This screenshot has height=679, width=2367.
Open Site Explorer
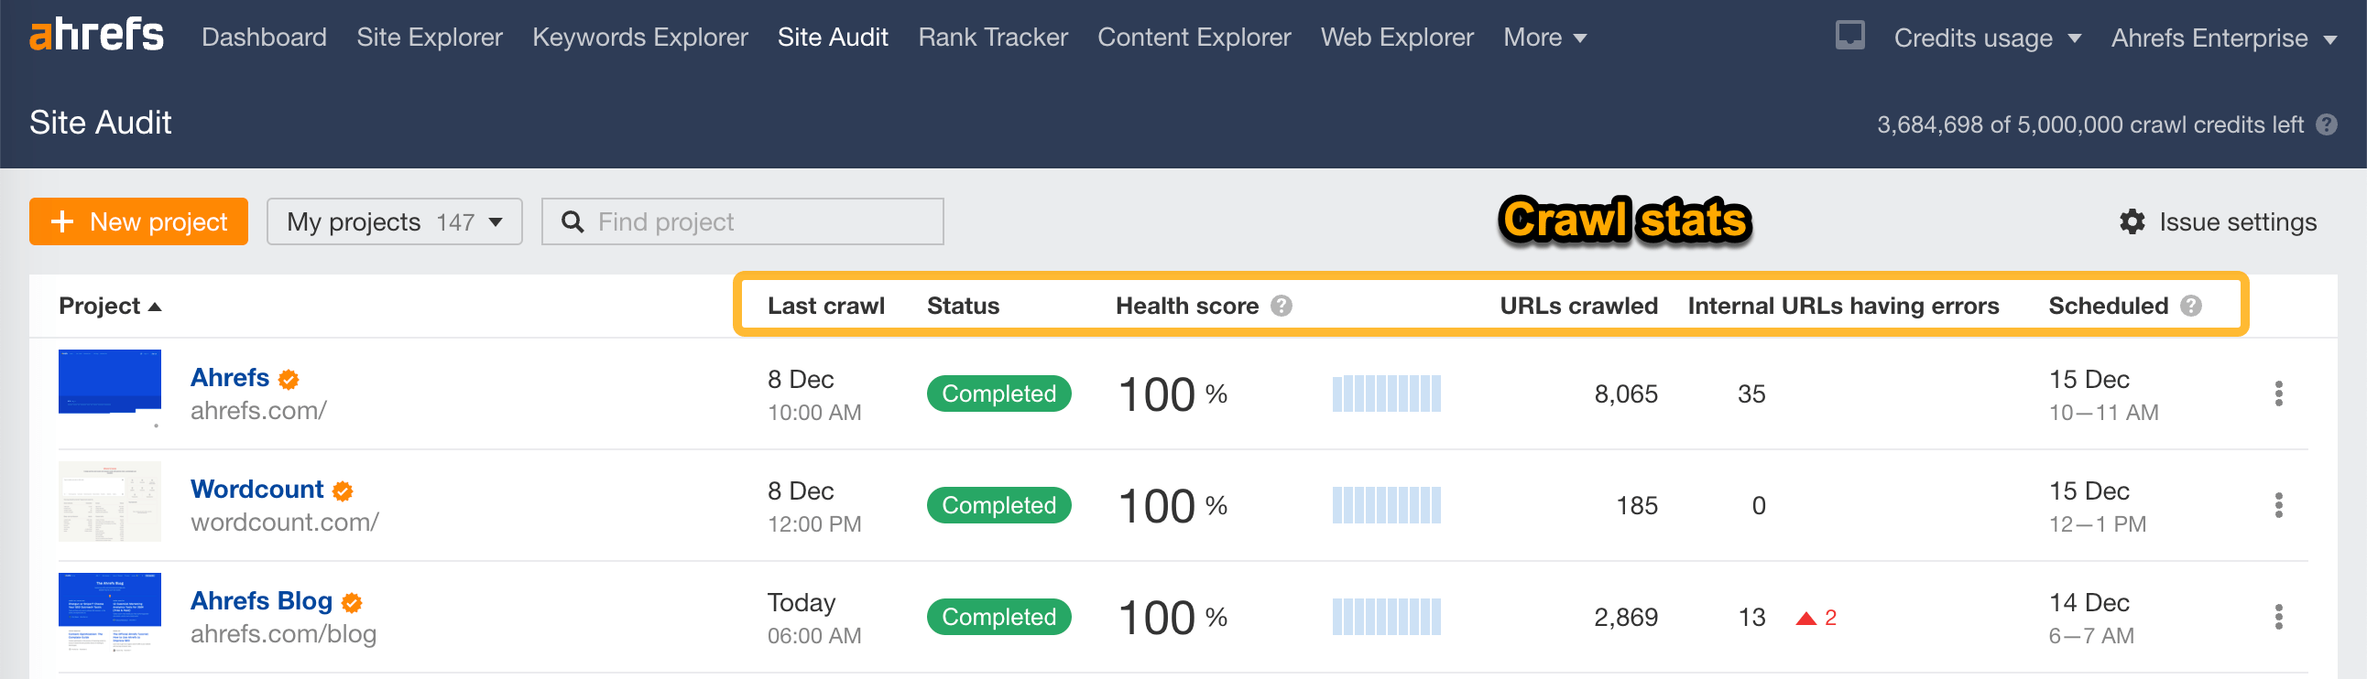(x=429, y=38)
